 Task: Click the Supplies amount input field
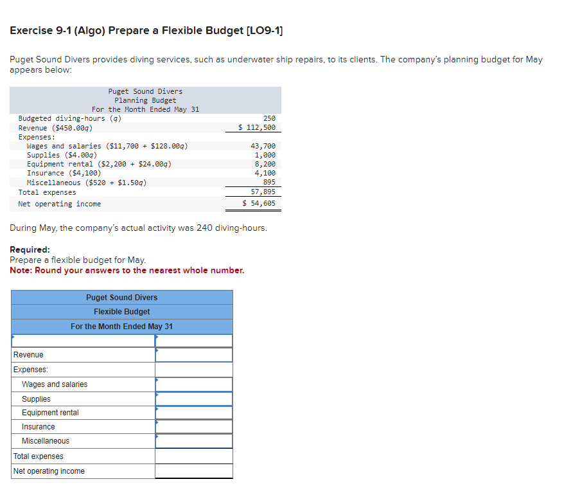tap(194, 399)
